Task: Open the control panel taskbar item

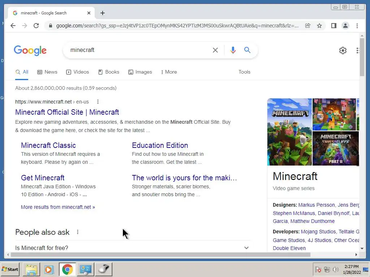Action: pyautogui.click(x=85, y=269)
